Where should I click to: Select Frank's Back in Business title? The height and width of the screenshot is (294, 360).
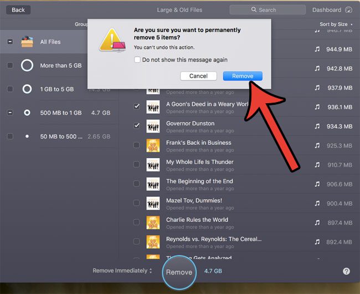pos(199,143)
